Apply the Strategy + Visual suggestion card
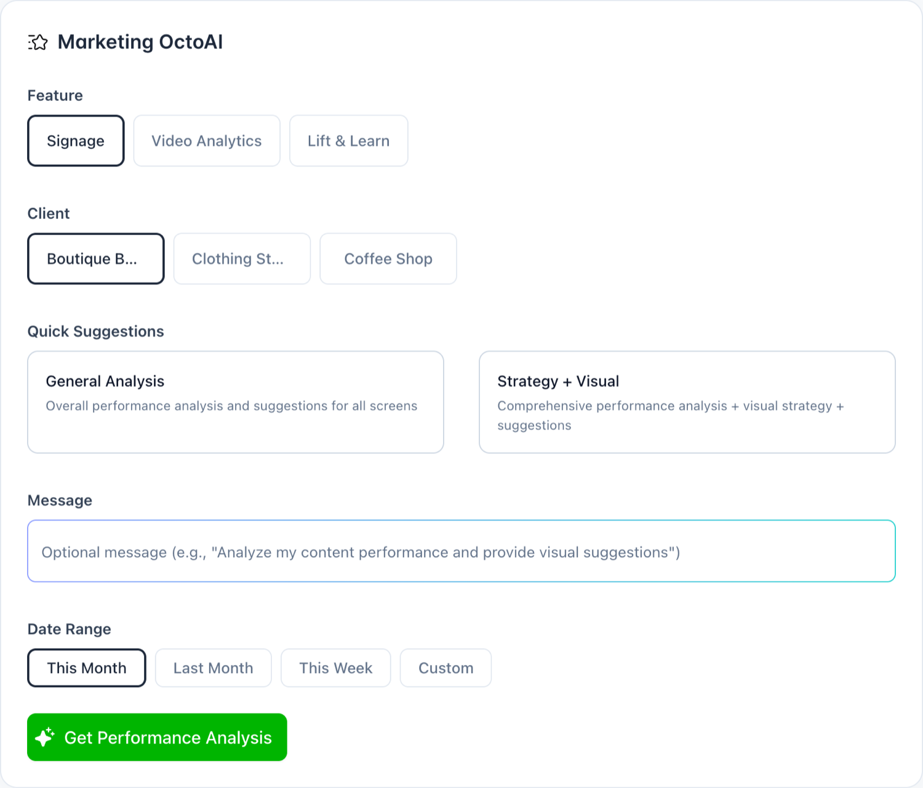This screenshot has height=788, width=923. (x=687, y=402)
